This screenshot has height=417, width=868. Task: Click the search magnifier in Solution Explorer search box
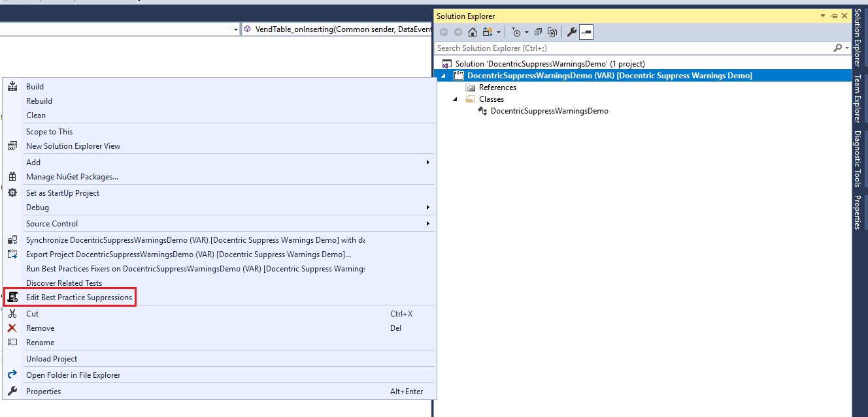pos(837,48)
